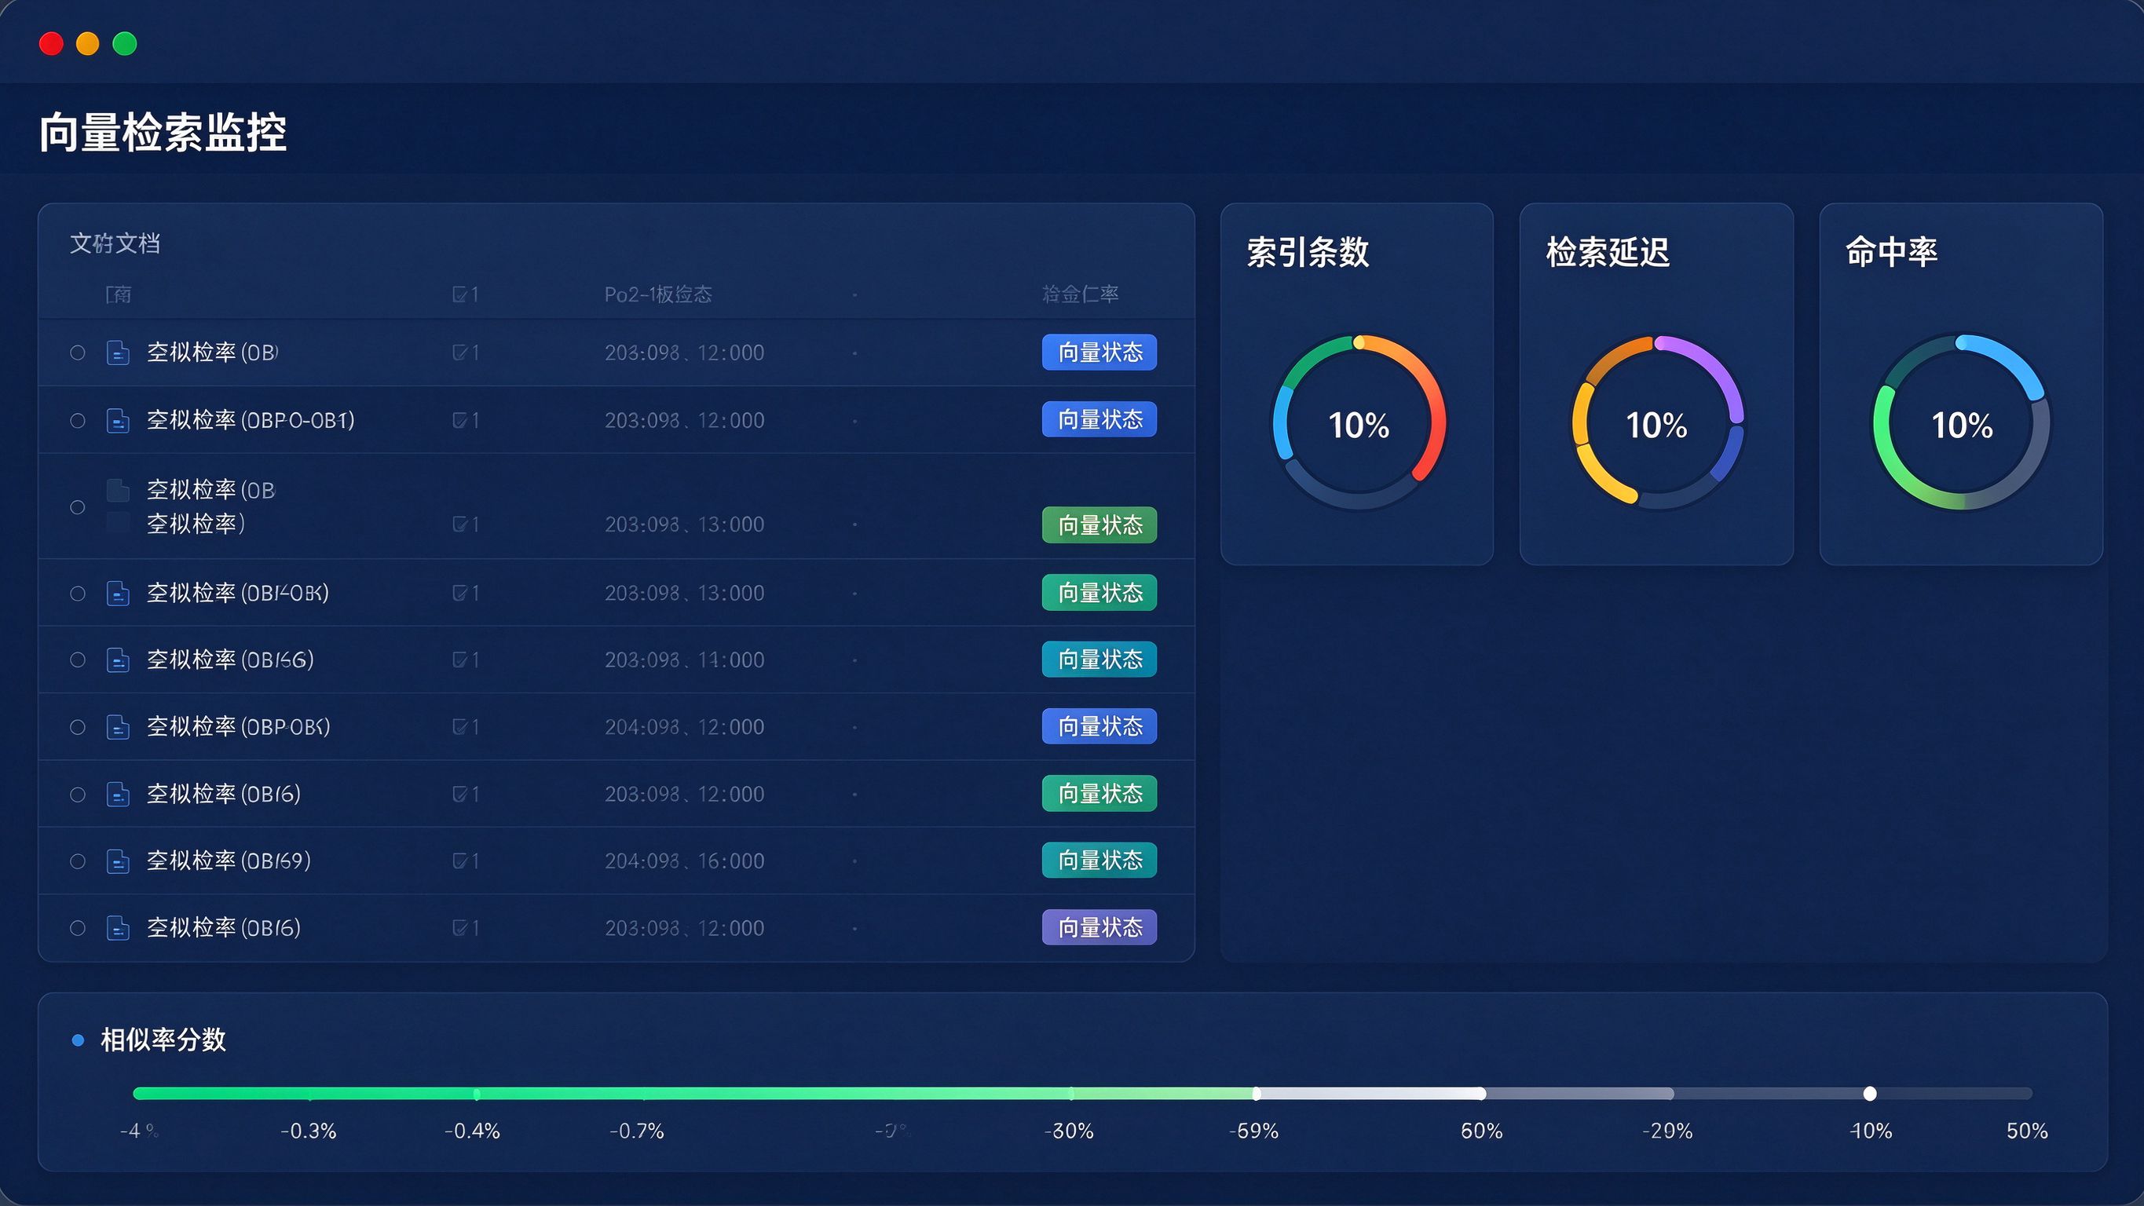Select the radio button for 空拟检率 (OBI69)

click(78, 861)
